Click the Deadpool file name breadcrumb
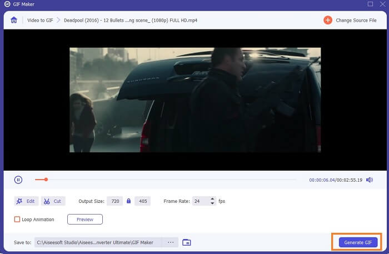The height and width of the screenshot is (254, 389). (131, 21)
